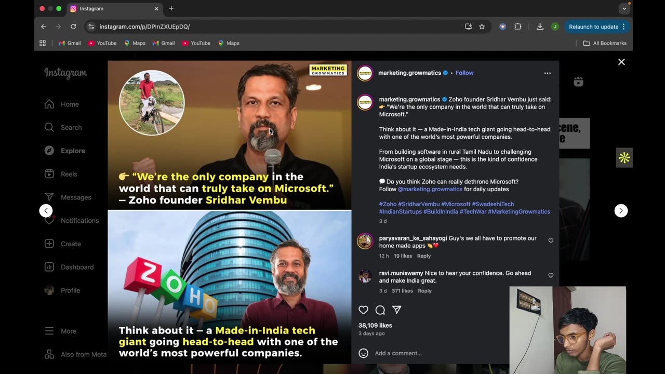
Task: Open the #IndianStartups hashtag
Action: 400,211
